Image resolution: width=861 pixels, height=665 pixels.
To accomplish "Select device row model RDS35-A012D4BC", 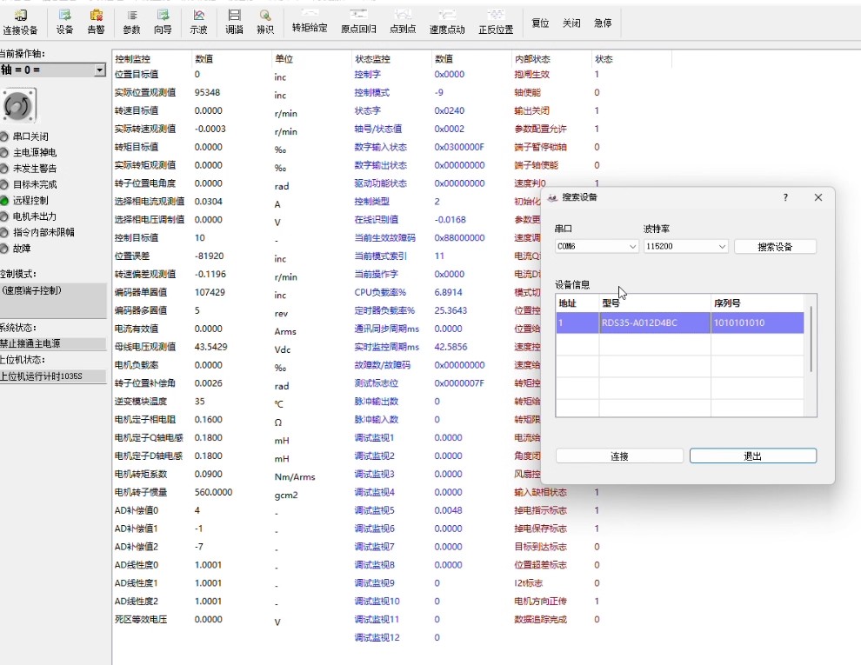I will point(655,323).
